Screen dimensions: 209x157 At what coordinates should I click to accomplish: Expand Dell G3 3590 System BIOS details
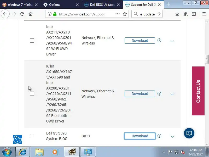tap(172, 136)
